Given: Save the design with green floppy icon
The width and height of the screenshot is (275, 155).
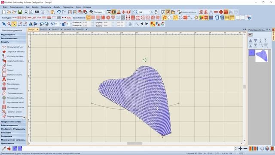Looking at the screenshot, I should pos(20,12).
